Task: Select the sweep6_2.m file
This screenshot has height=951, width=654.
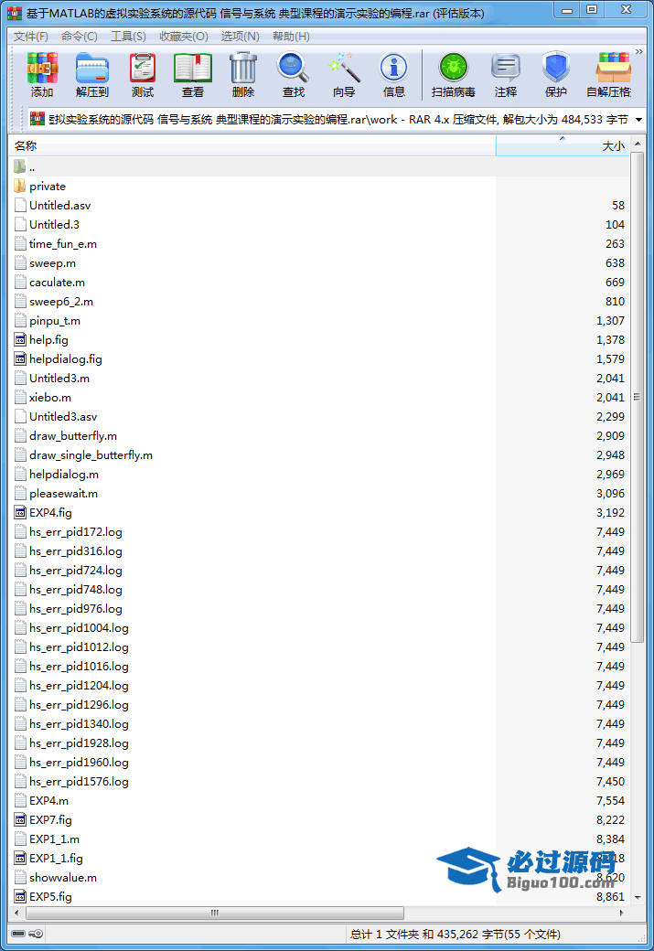Action: 61,302
